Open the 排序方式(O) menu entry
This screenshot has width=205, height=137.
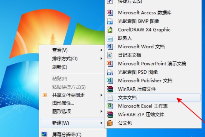pyautogui.click(x=72, y=59)
